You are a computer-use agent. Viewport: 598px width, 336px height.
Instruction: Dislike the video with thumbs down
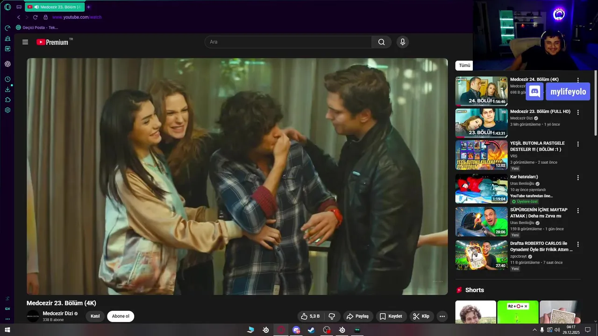pyautogui.click(x=332, y=316)
